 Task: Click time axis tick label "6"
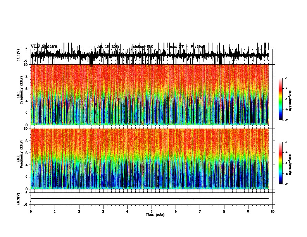(x=176, y=211)
